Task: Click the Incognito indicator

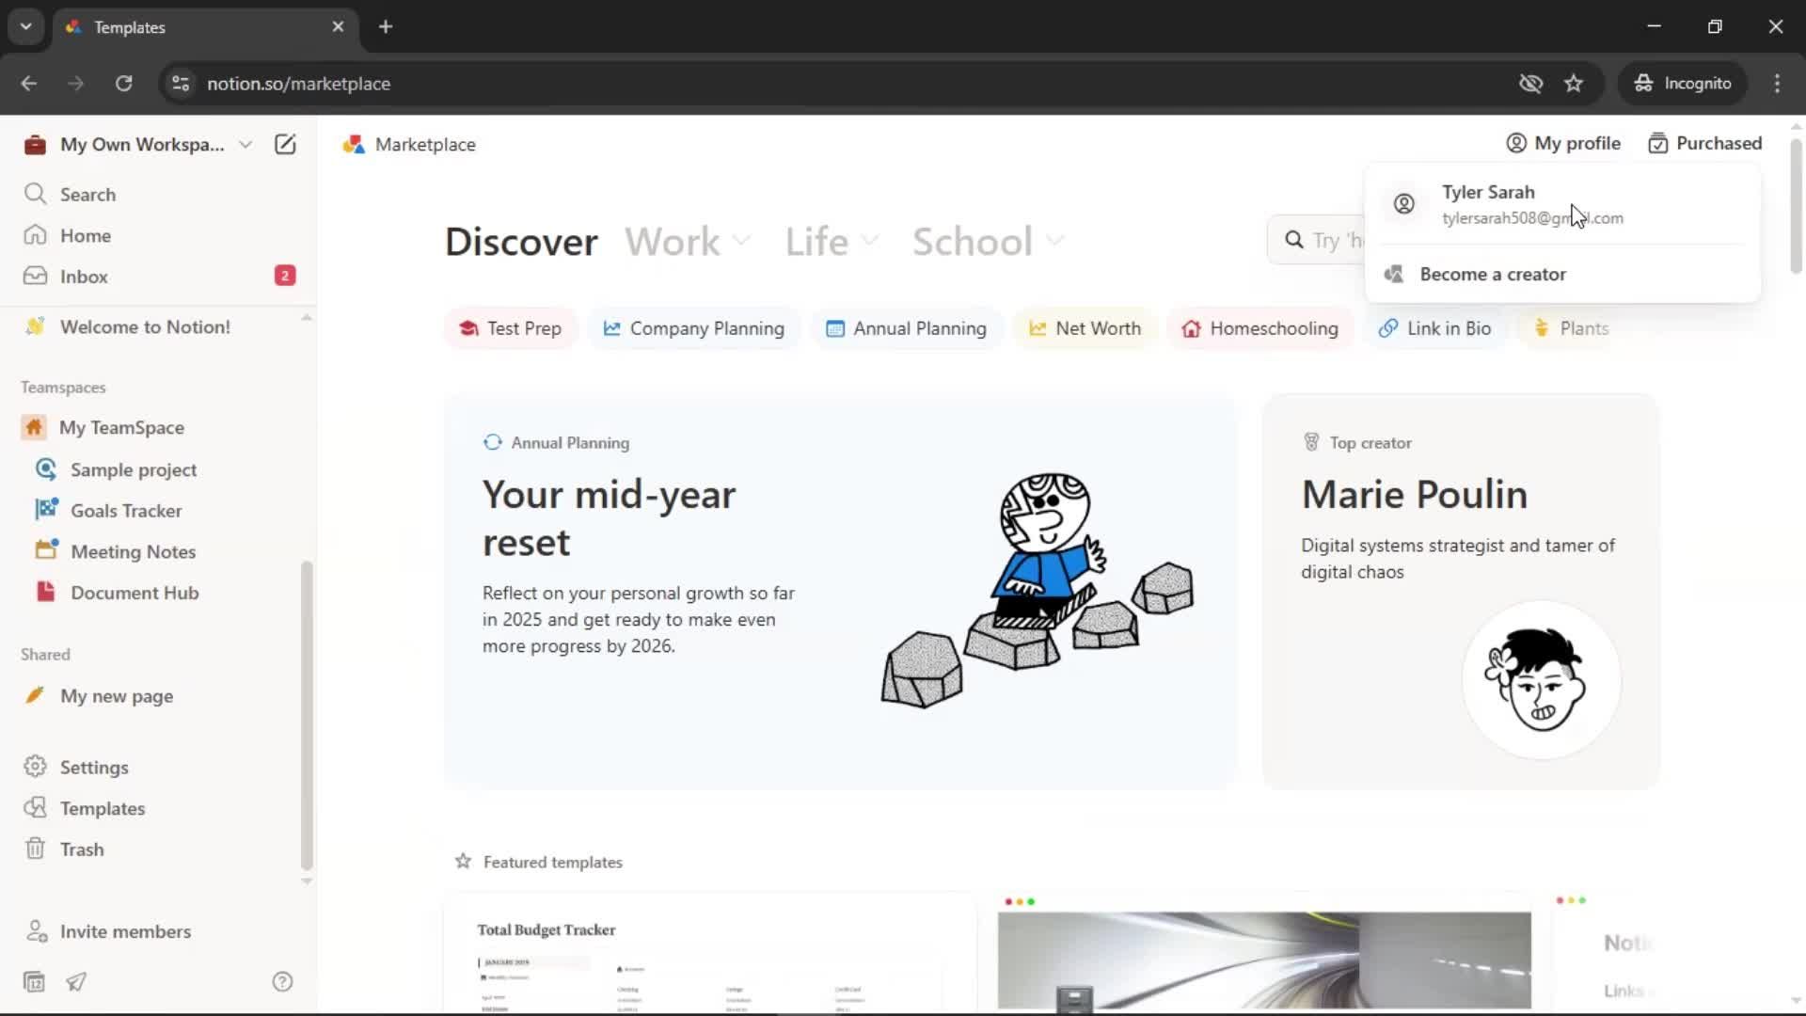Action: tap(1683, 84)
